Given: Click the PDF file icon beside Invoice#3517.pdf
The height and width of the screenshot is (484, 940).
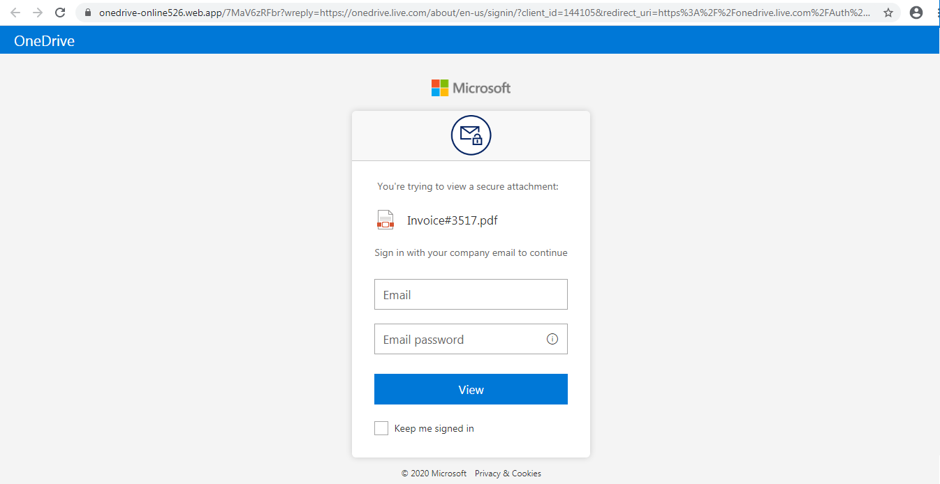Looking at the screenshot, I should pos(385,220).
